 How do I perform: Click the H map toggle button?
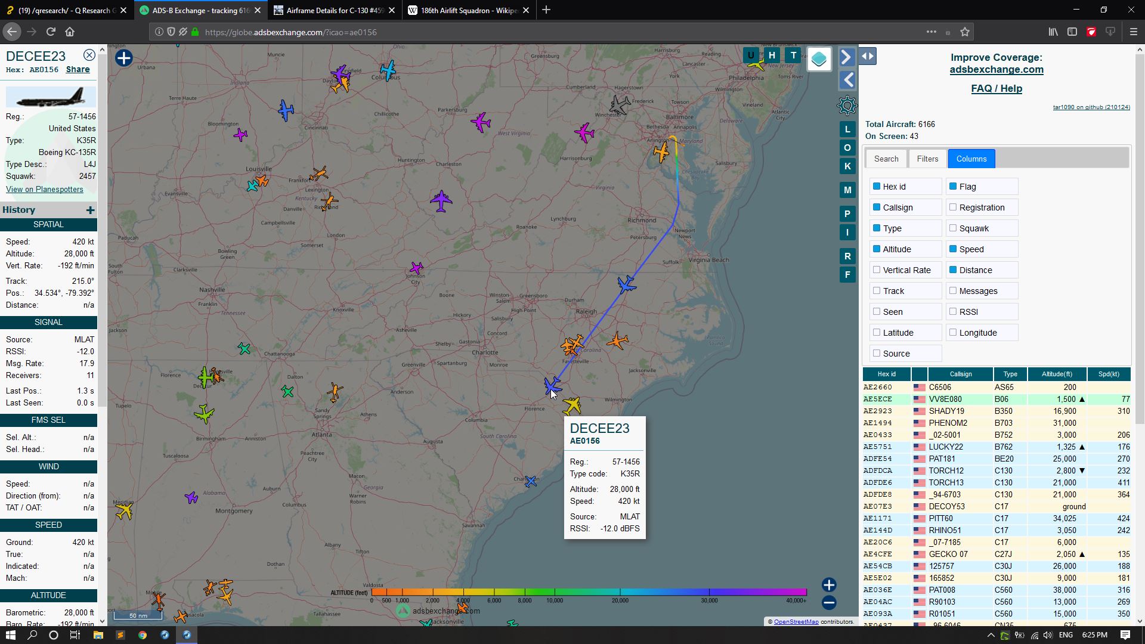(x=772, y=55)
